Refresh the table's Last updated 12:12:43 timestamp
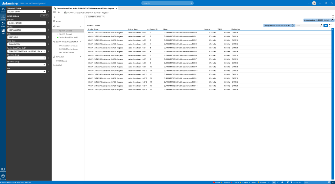This screenshot has width=335, height=184. click(x=293, y=25)
